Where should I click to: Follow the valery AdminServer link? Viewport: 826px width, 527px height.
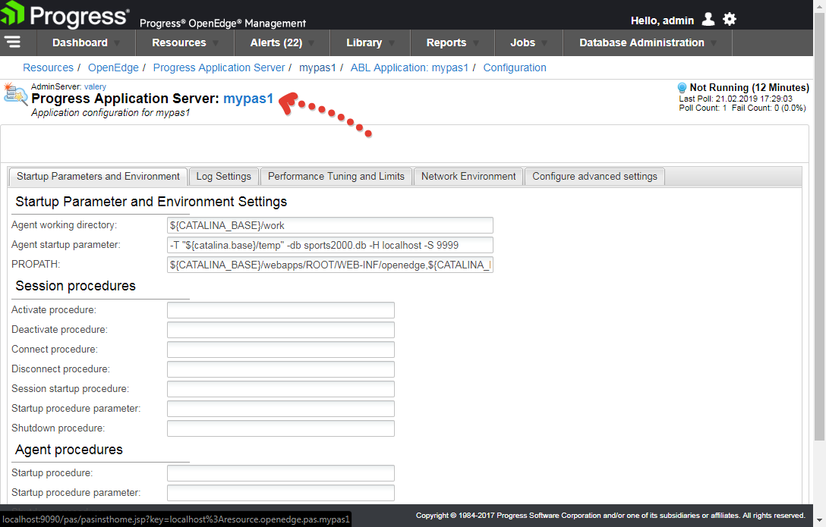point(95,86)
